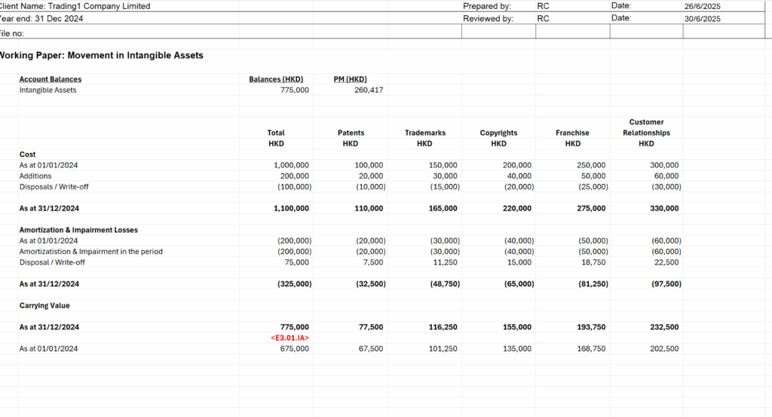
Task: Select the Customer Relationships column header
Action: [646, 127]
